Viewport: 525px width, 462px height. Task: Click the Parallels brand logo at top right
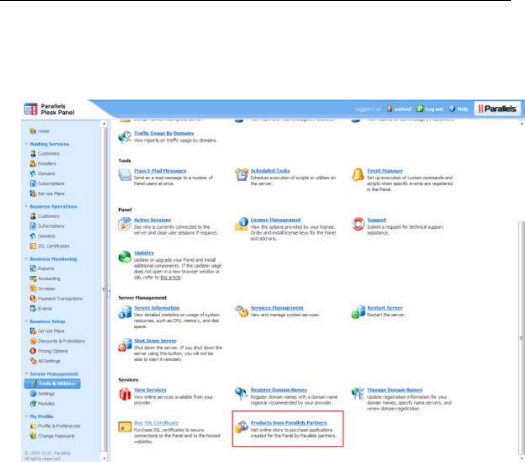tap(498, 109)
